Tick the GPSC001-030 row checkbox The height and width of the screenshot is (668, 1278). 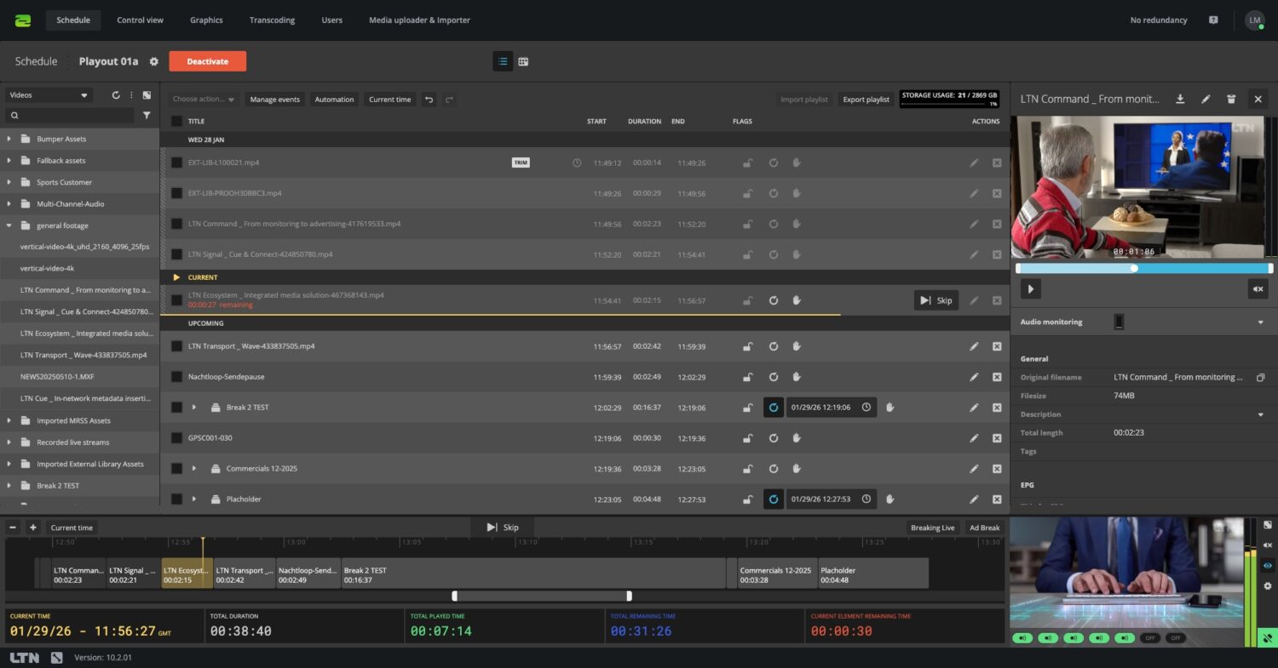176,438
